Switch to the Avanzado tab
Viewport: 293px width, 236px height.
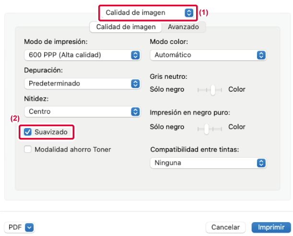click(183, 27)
